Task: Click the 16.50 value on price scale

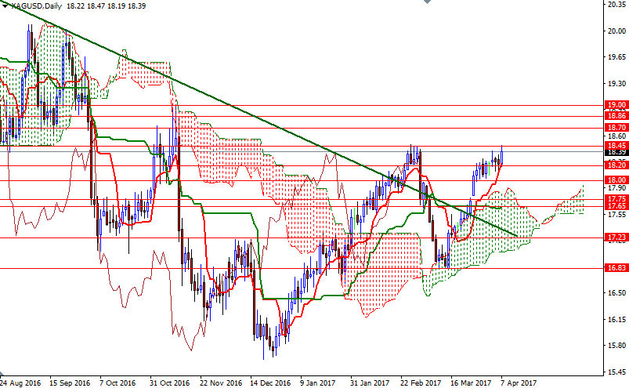Action: 617,293
